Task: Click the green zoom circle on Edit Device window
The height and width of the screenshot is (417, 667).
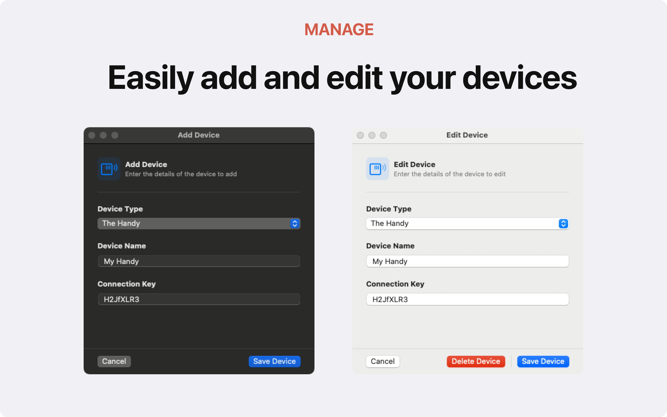Action: click(x=383, y=135)
